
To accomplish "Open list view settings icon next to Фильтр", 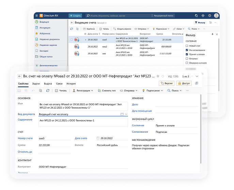I will click(x=210, y=23).
